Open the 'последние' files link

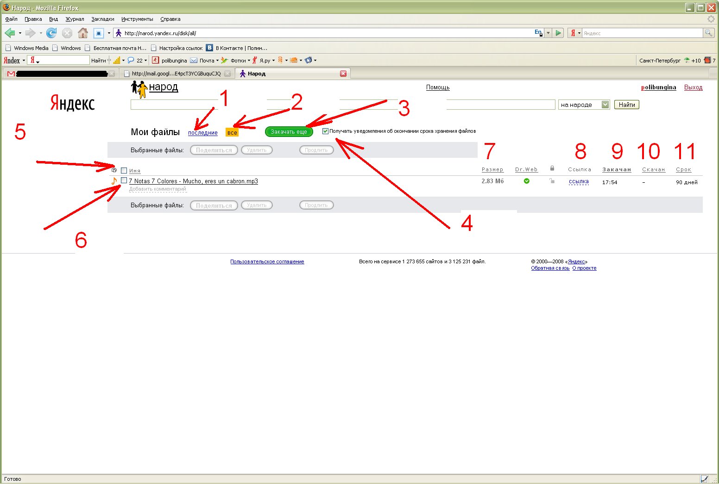(203, 133)
